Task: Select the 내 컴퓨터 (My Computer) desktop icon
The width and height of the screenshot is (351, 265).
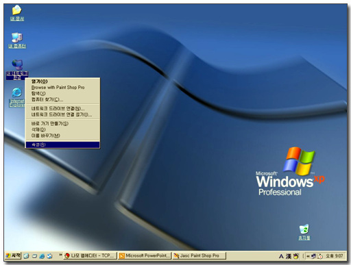Action: [x=17, y=40]
